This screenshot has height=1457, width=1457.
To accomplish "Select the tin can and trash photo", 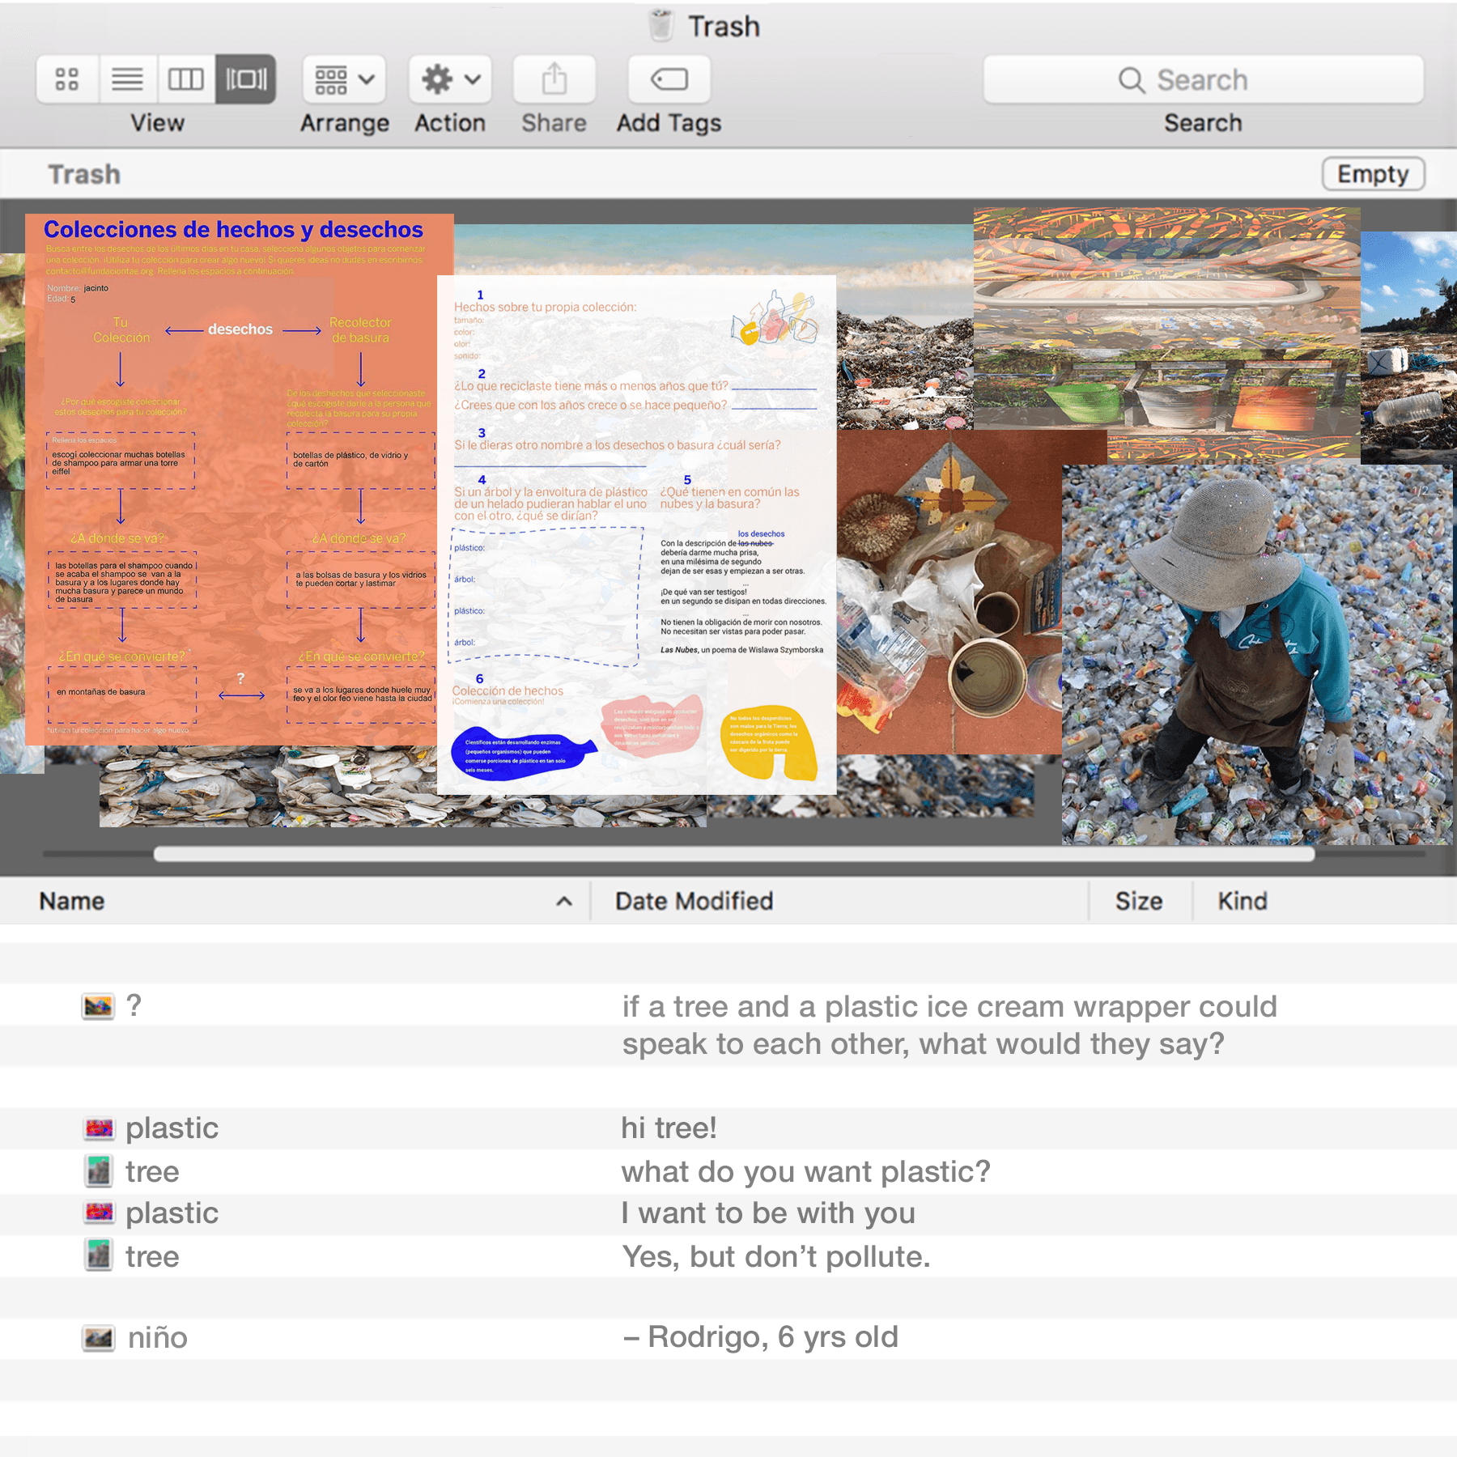I will coord(949,592).
